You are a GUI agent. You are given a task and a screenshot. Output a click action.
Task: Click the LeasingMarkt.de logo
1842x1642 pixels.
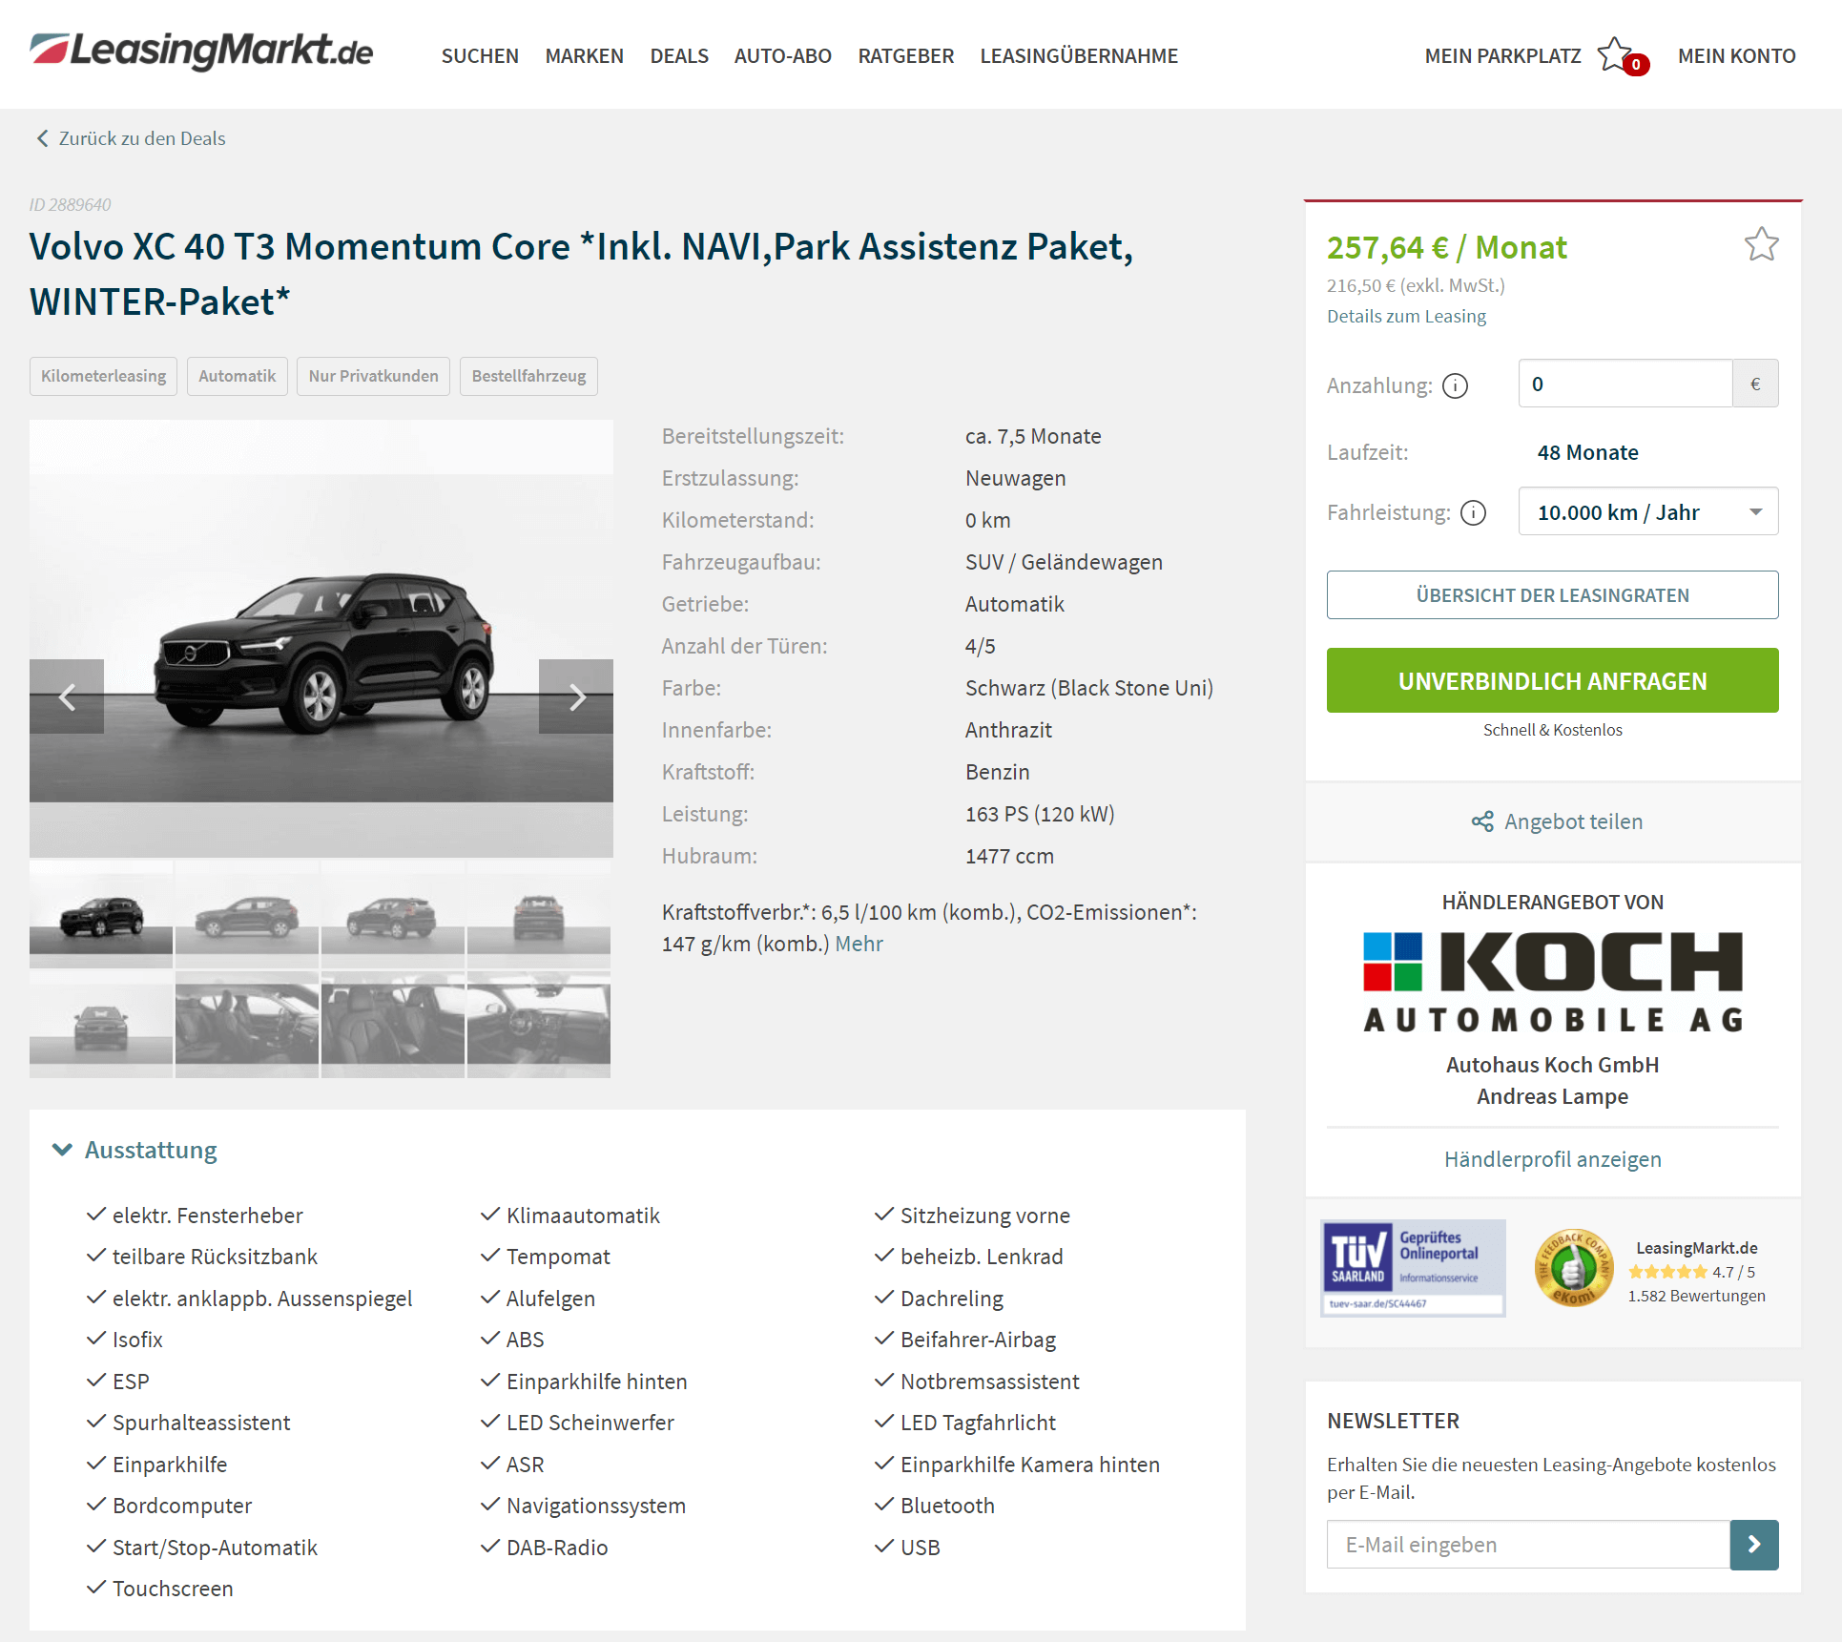tap(201, 52)
